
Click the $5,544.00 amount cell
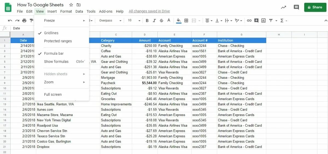145,83
